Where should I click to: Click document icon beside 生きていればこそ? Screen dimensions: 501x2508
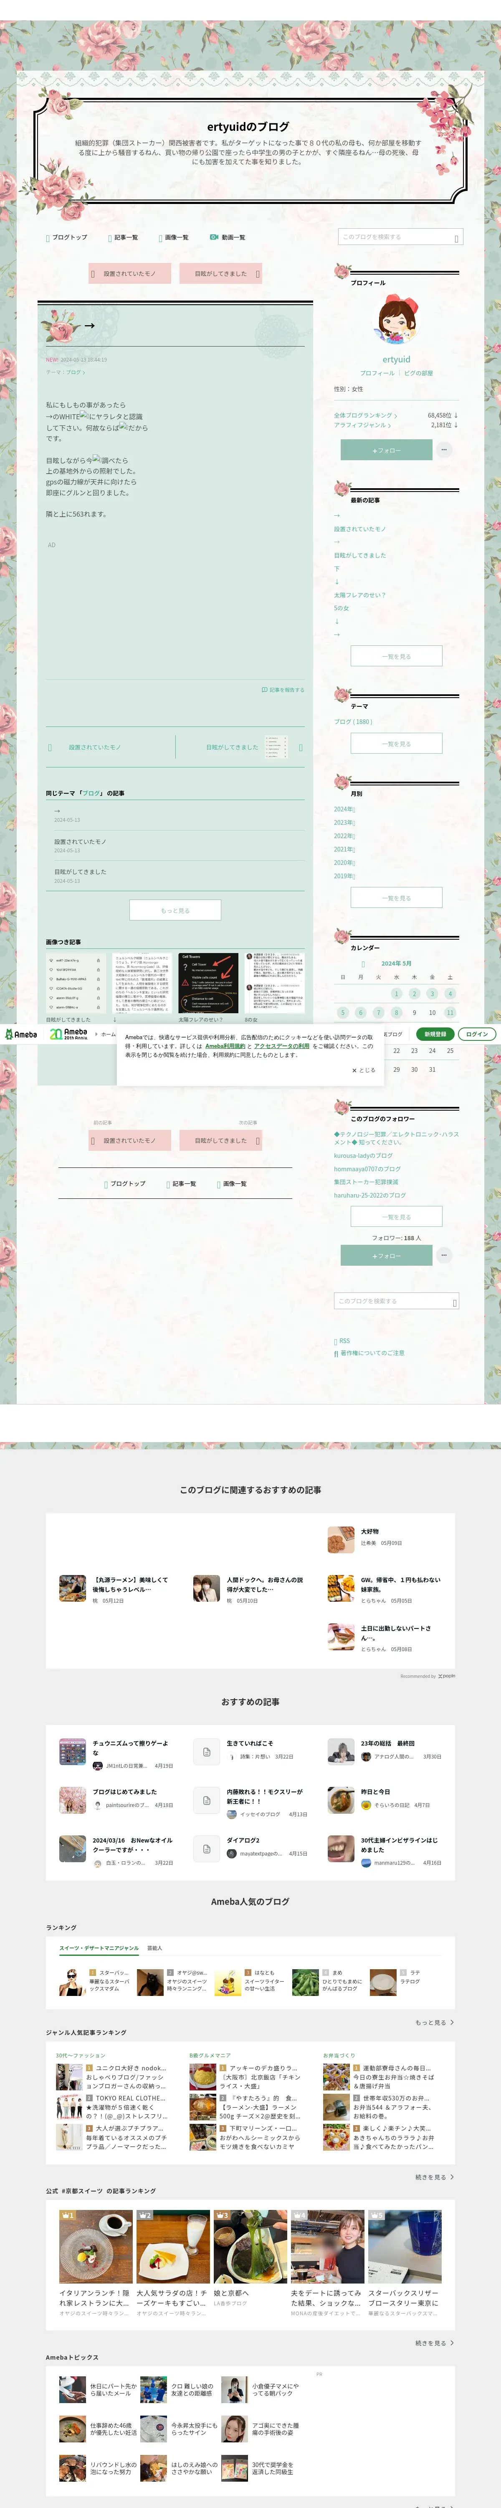coord(206,1751)
